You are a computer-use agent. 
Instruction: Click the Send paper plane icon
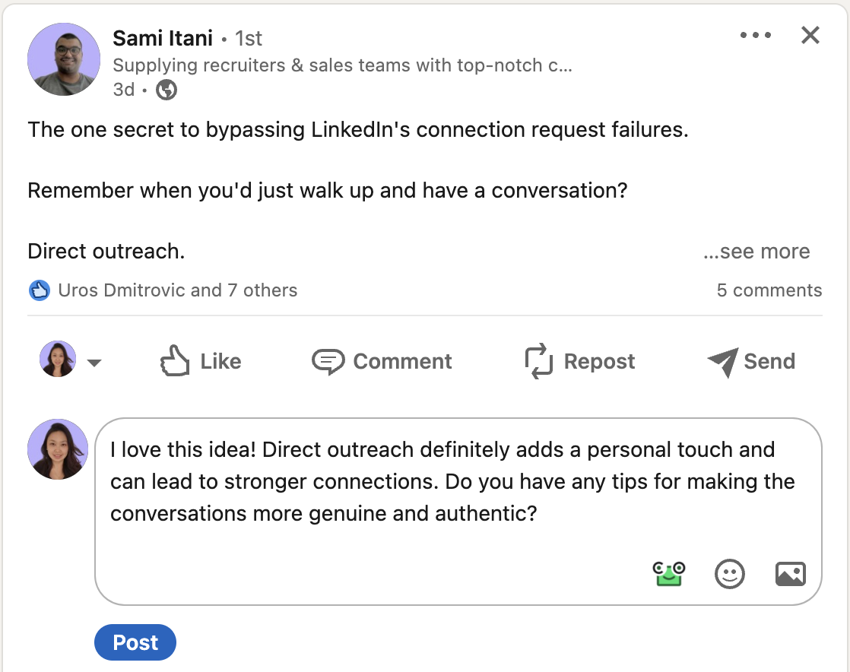click(x=722, y=362)
